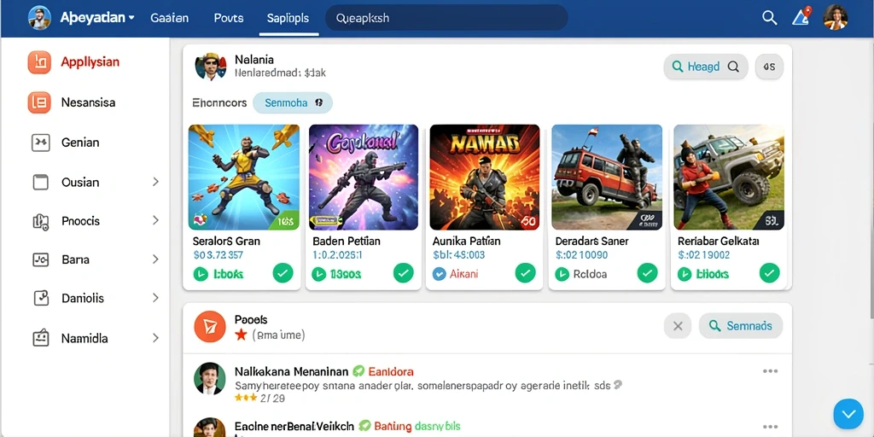Open notifications alert icon in header
This screenshot has width=874, height=437.
801,17
